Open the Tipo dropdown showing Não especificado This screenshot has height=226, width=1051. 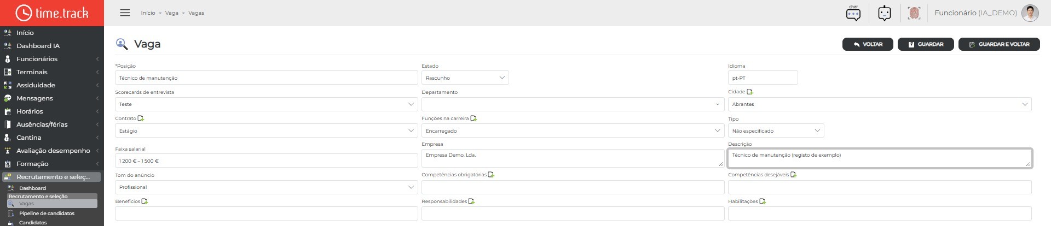[776, 130]
